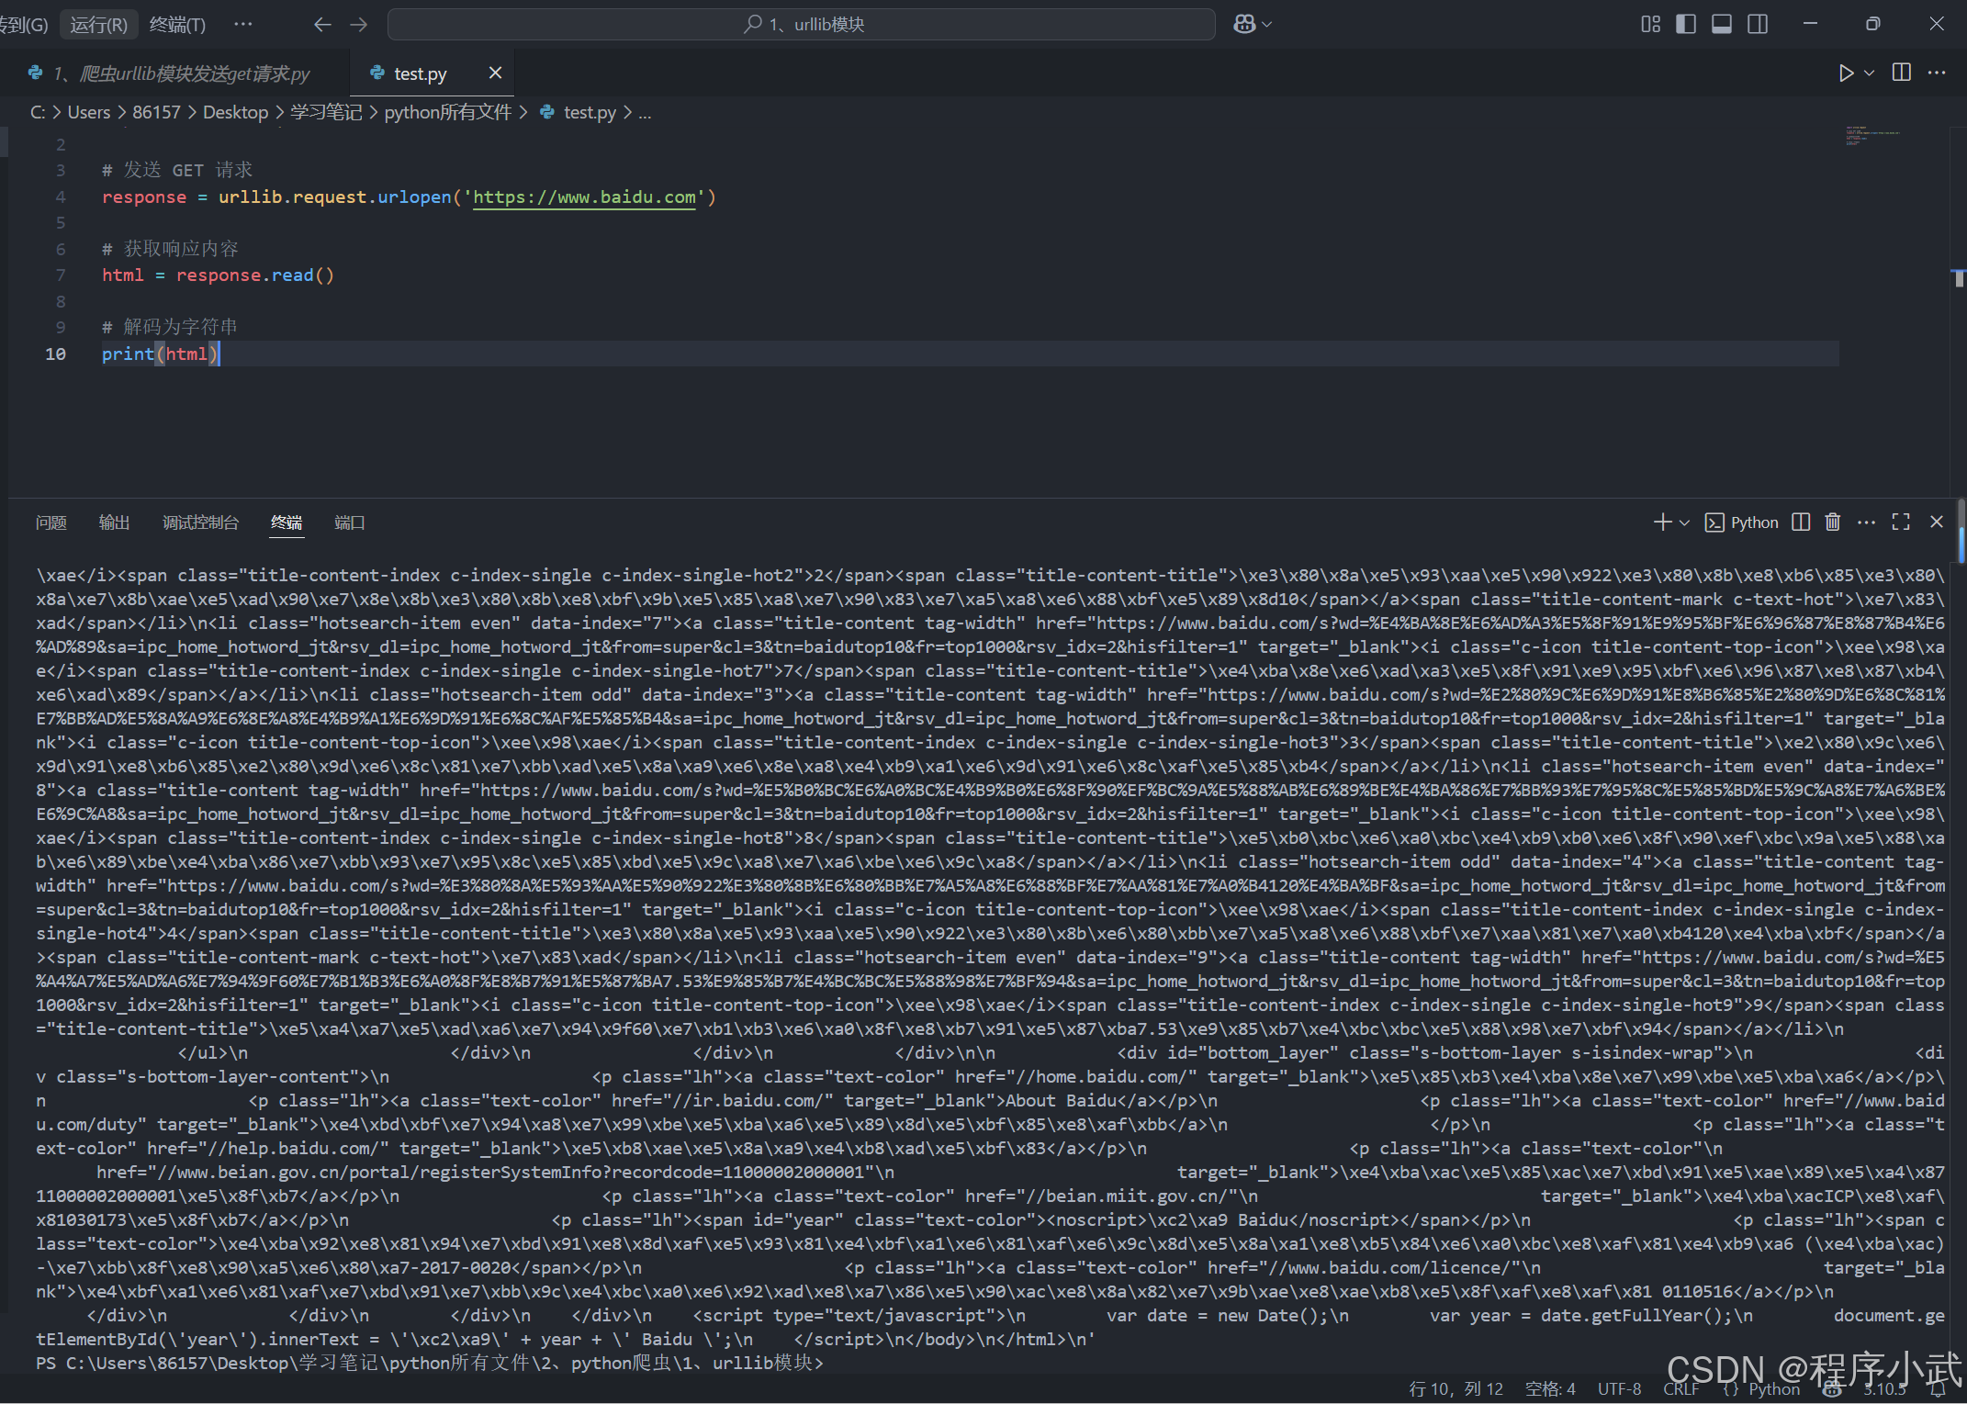
Task: Click the 学习笔记 breadcrumb
Action: point(326,112)
